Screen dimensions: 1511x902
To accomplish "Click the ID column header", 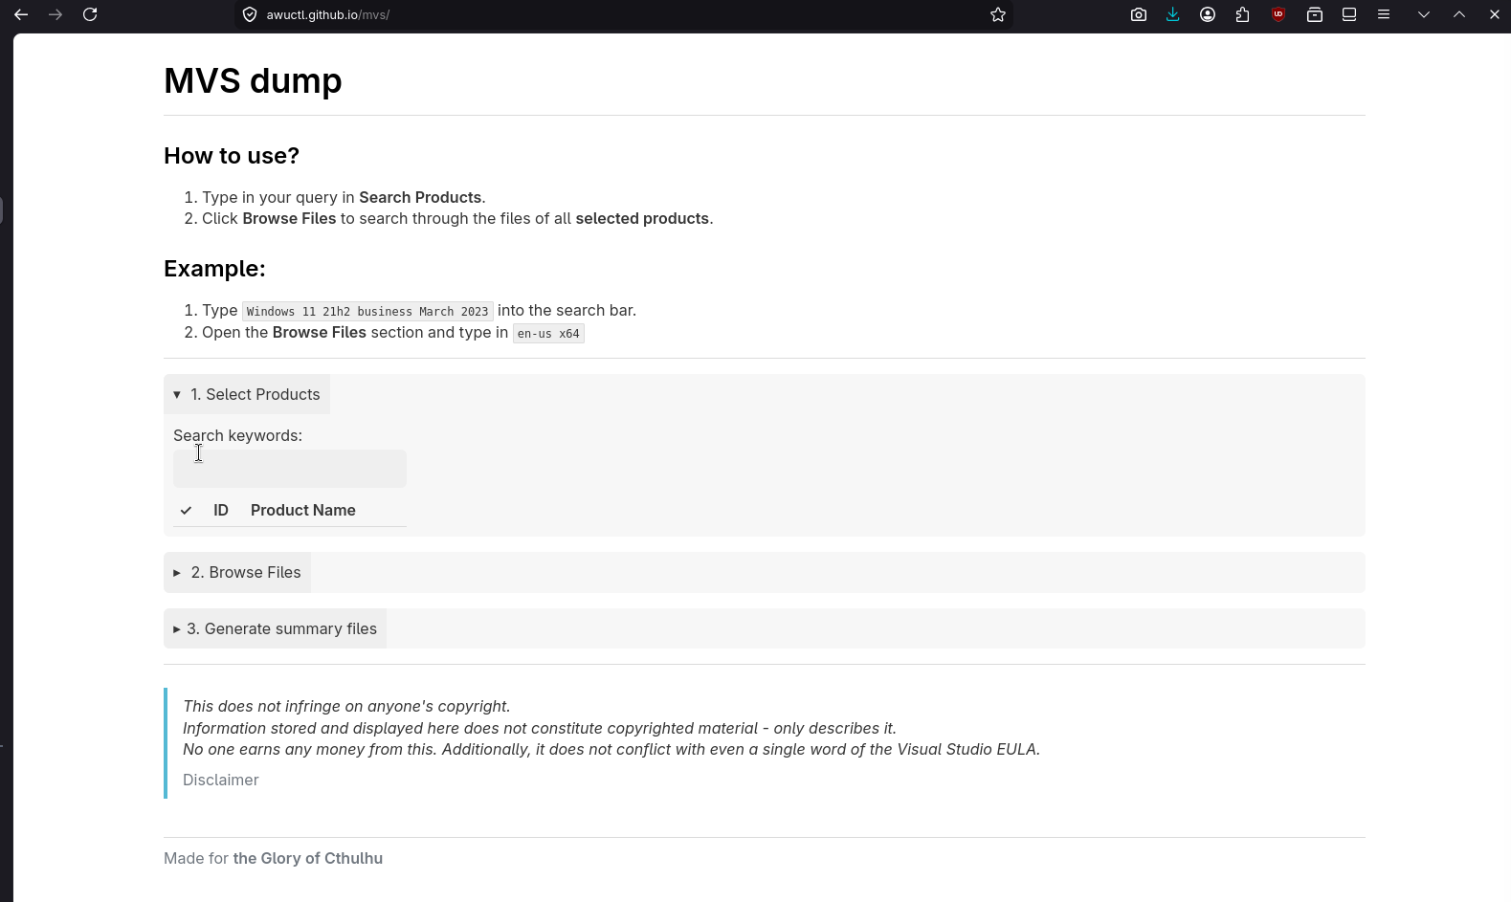I will [x=221, y=510].
